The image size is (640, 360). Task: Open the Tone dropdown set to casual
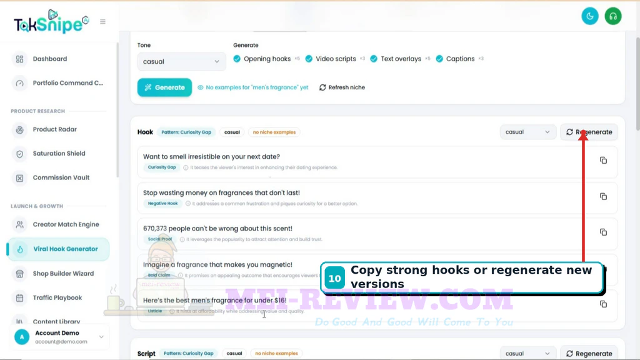point(182,62)
